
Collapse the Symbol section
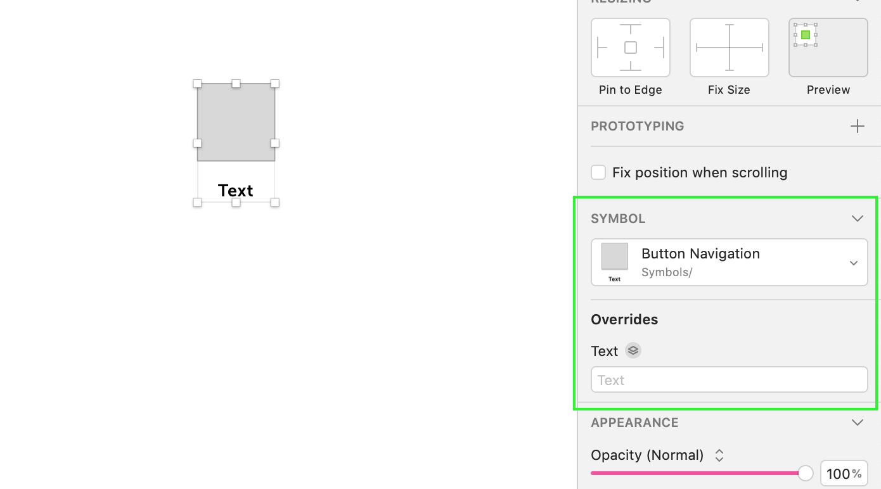point(858,218)
